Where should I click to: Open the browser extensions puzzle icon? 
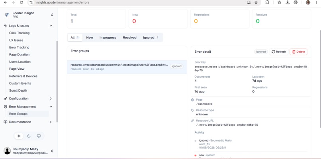coord(267,2)
